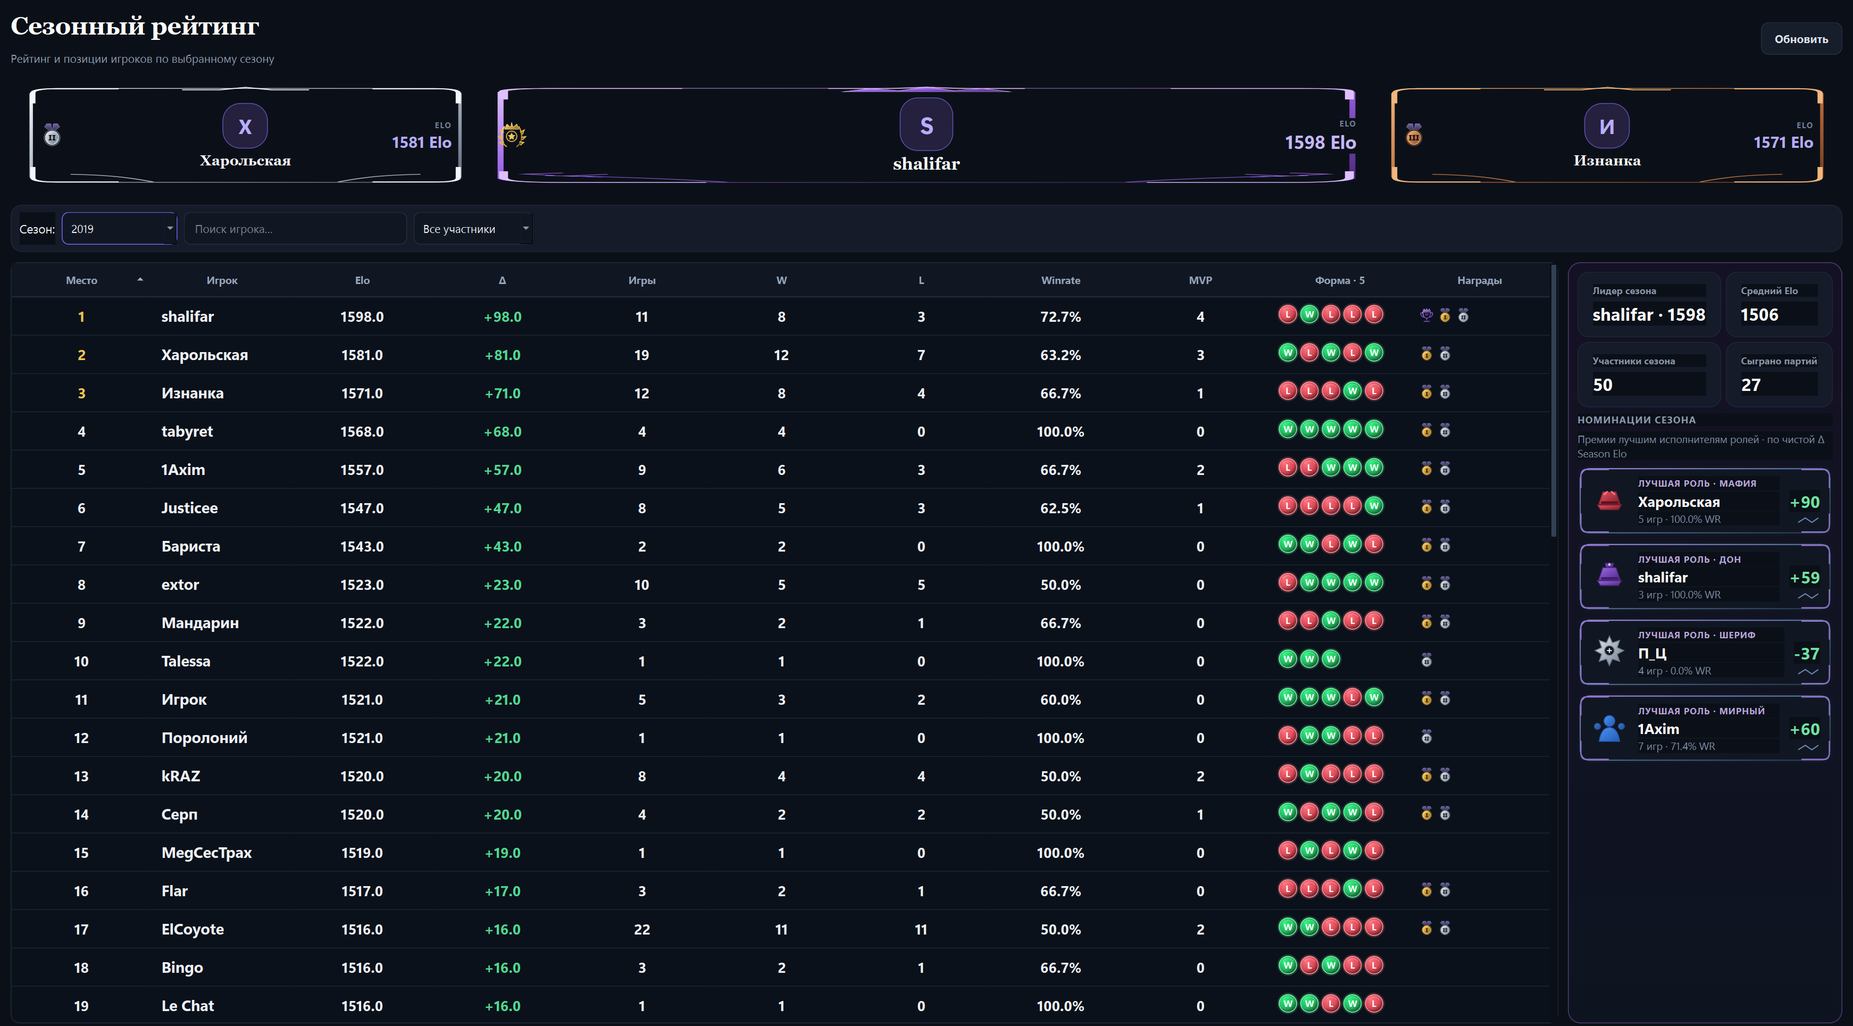Sort by the Δ column header
This screenshot has height=1026, width=1853.
502,281
